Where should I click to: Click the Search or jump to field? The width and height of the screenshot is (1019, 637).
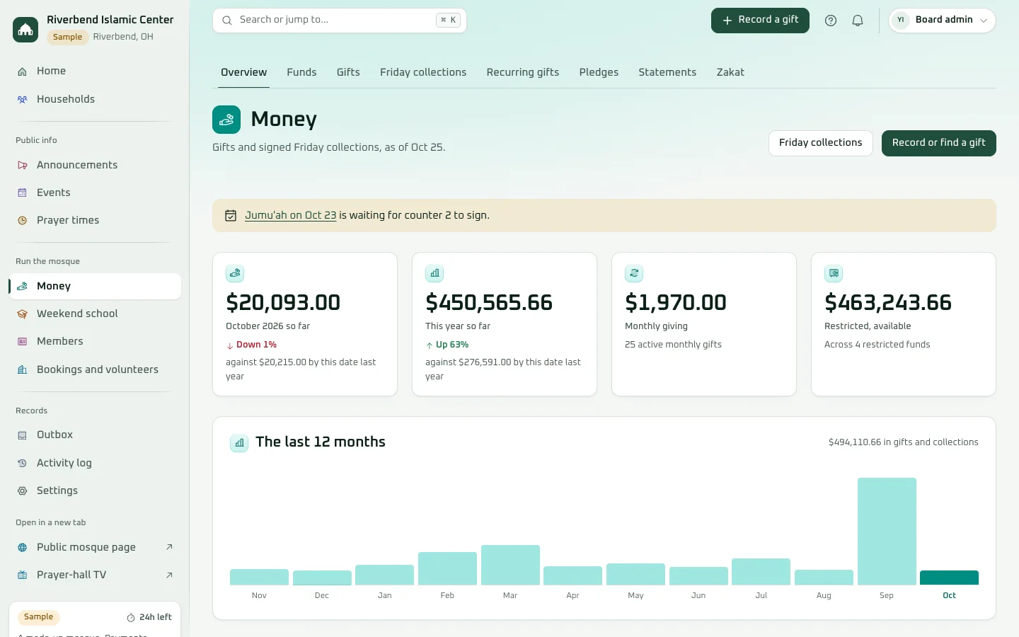coord(340,21)
